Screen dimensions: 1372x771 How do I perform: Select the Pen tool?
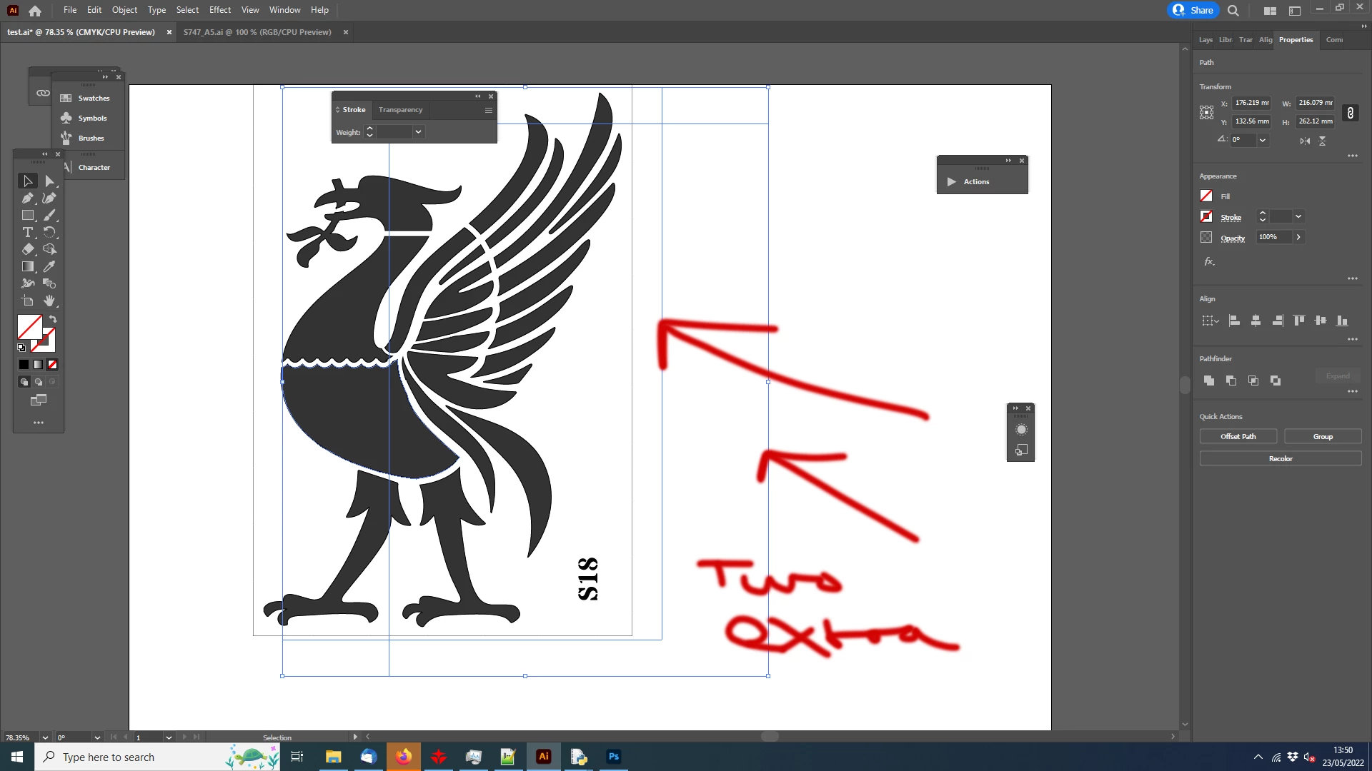pos(28,198)
